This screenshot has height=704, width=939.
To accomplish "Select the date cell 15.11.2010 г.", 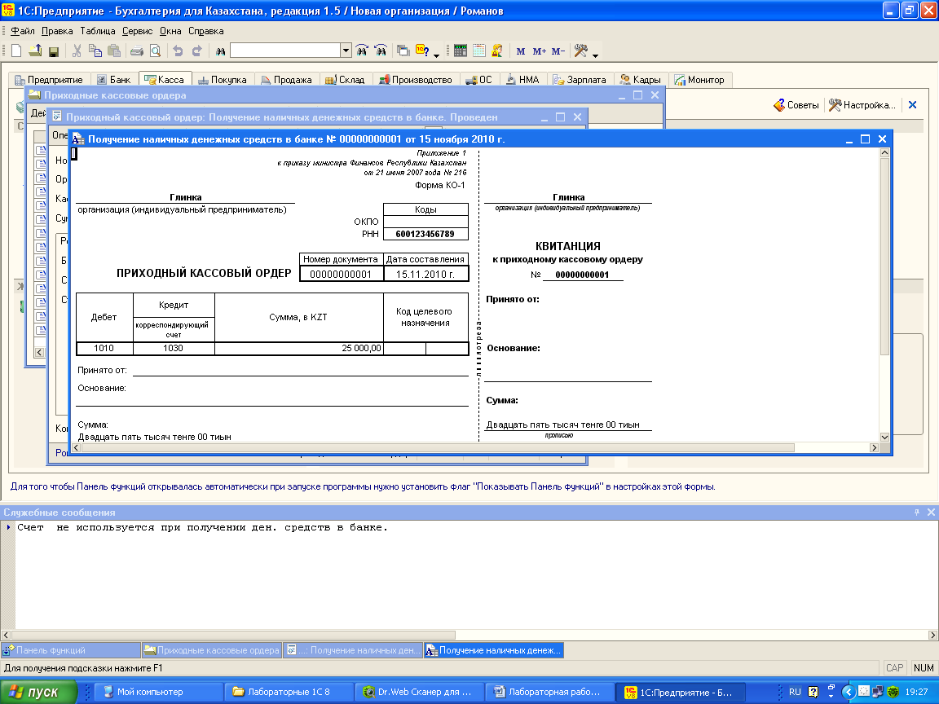I will click(x=425, y=274).
